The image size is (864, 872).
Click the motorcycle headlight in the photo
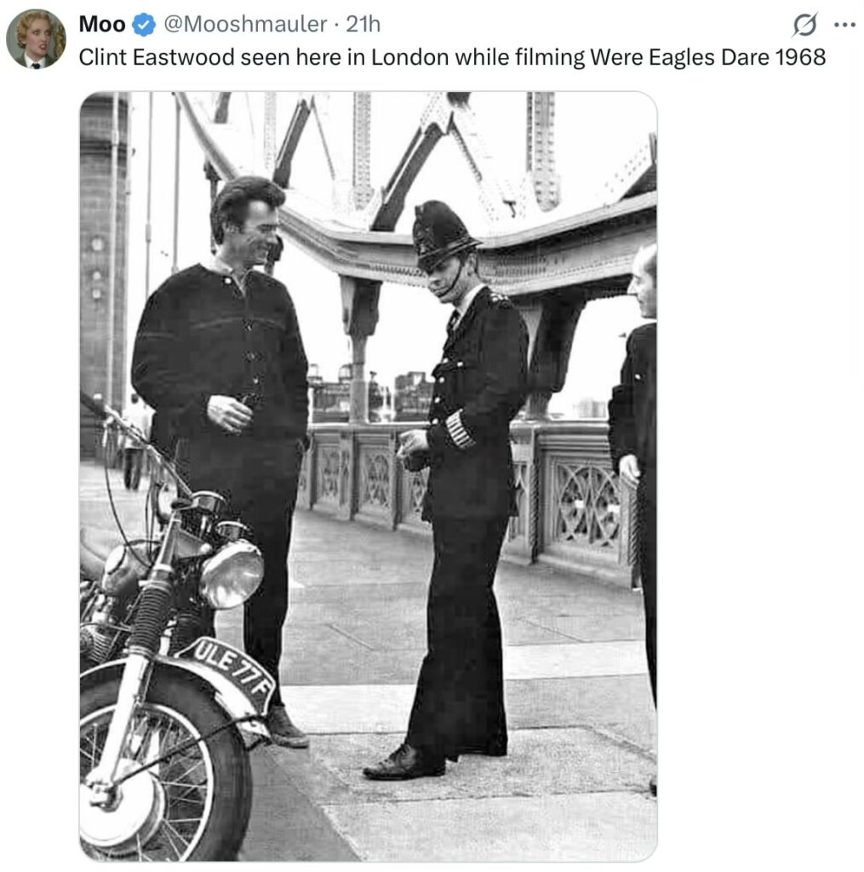231,573
